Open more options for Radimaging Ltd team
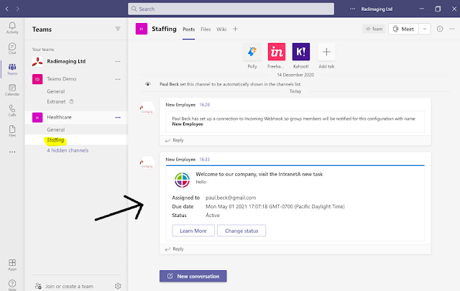This screenshot has width=460, height=291. tap(118, 61)
